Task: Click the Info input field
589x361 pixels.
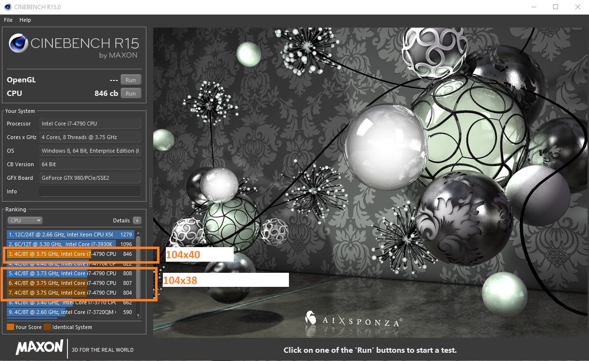Action: pyautogui.click(x=90, y=191)
